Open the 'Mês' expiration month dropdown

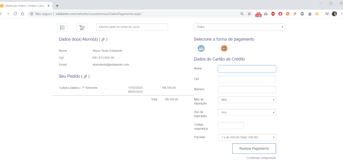tap(247, 100)
